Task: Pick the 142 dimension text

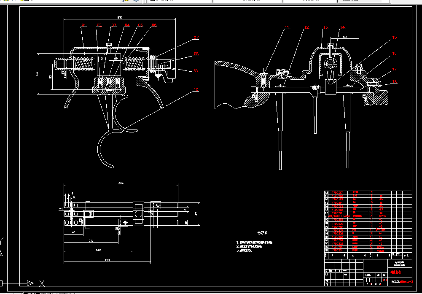Action: (98, 250)
